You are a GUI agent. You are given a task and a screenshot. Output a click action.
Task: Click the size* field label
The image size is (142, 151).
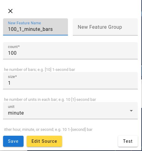(12, 77)
